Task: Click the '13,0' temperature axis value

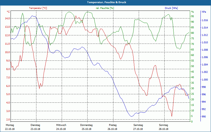Action: 7,27
